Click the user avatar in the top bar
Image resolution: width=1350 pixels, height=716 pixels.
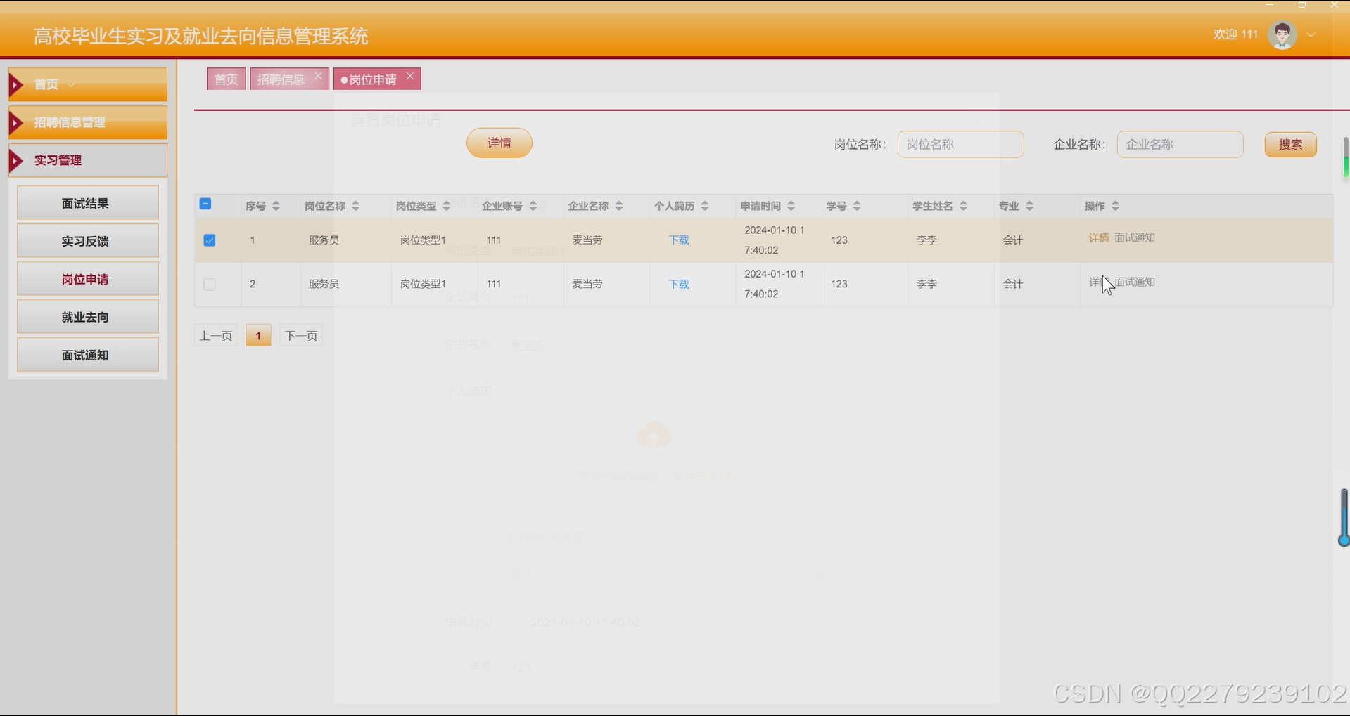tap(1281, 34)
